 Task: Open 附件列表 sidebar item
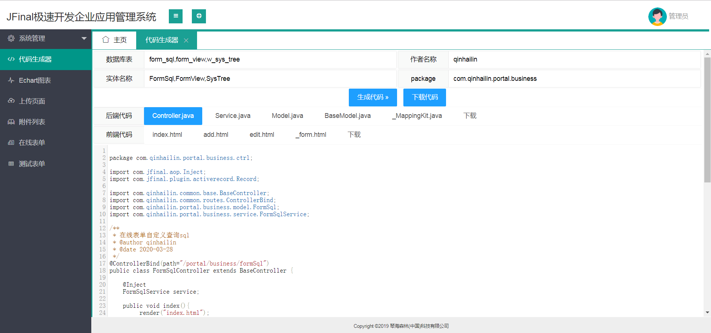point(46,122)
